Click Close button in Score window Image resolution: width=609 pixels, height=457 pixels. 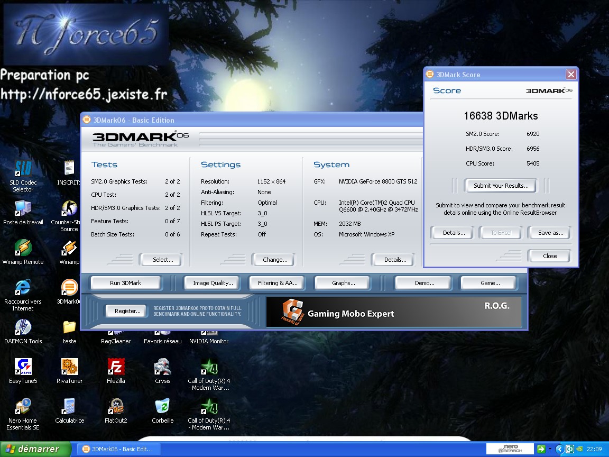point(550,256)
